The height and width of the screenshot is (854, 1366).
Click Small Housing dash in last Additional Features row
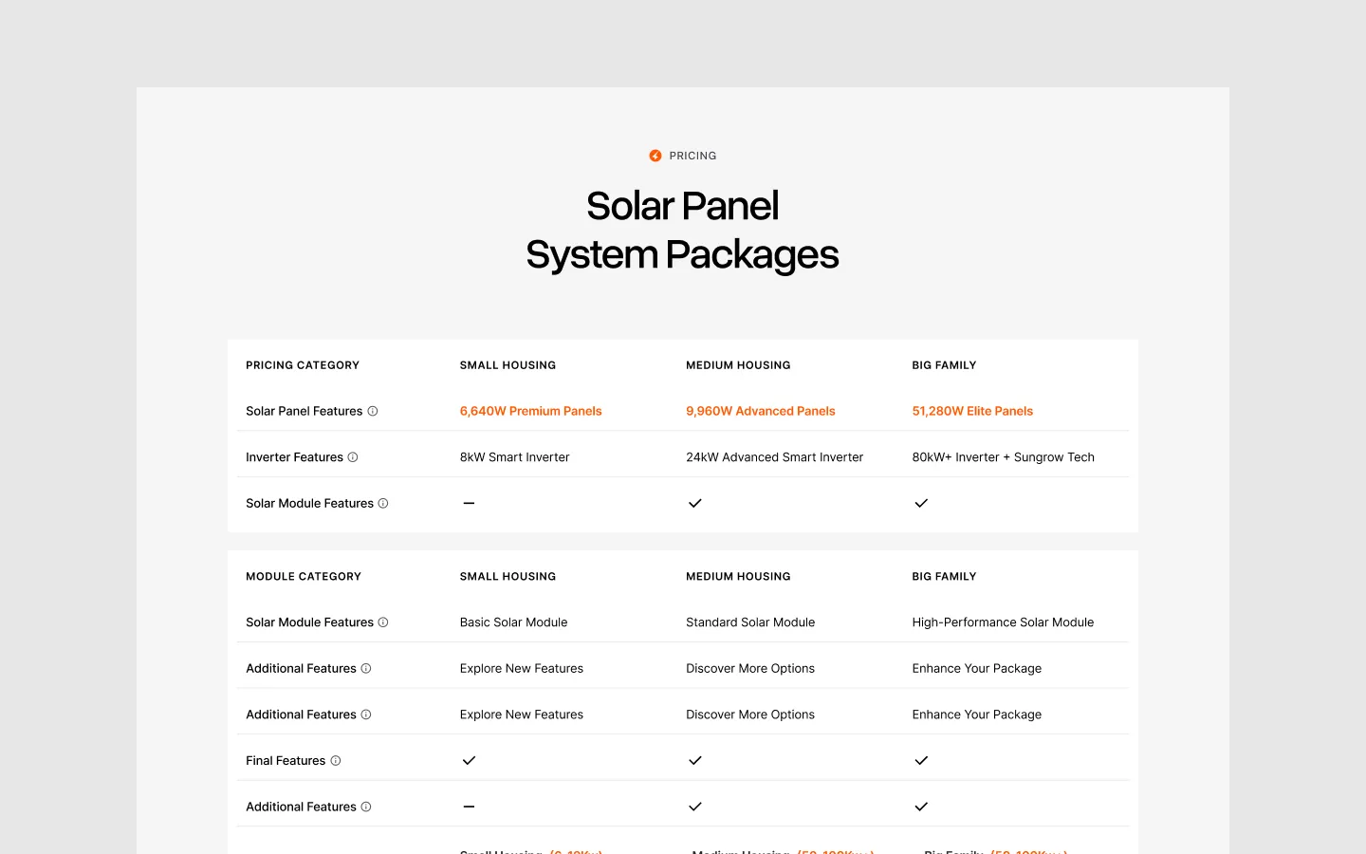point(469,807)
